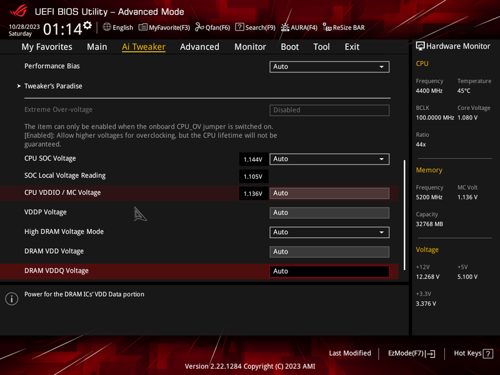Click the settings gear icon beside the clock
This screenshot has height=375, width=500.
coord(87,25)
